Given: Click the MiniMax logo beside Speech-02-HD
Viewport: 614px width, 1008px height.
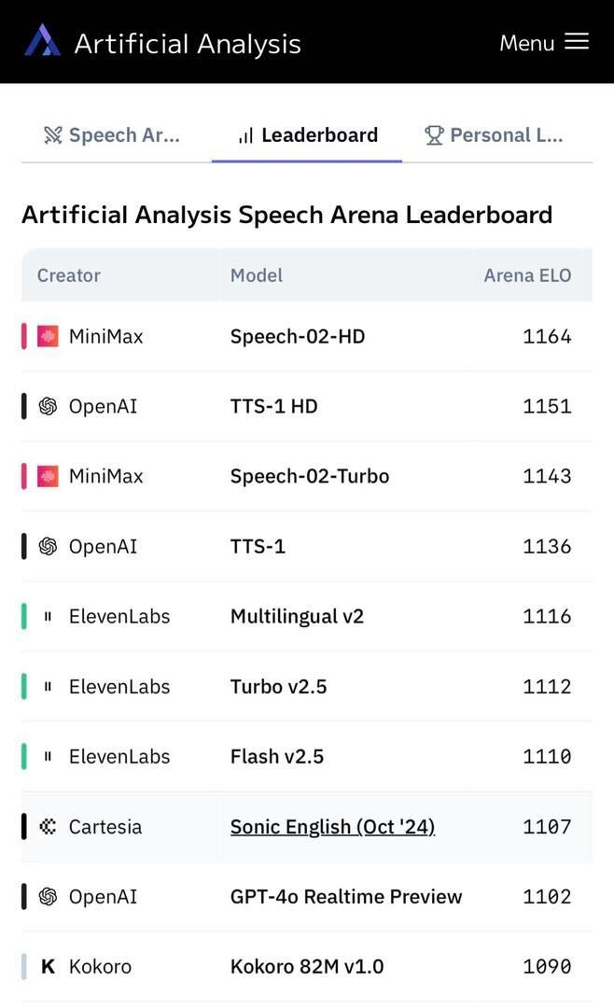Looking at the screenshot, I should [x=48, y=336].
